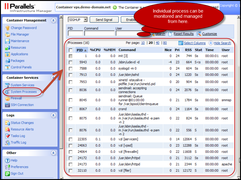Select the sshd process 7913 checkbox
The height and width of the screenshot is (180, 241).
coord(71,75)
